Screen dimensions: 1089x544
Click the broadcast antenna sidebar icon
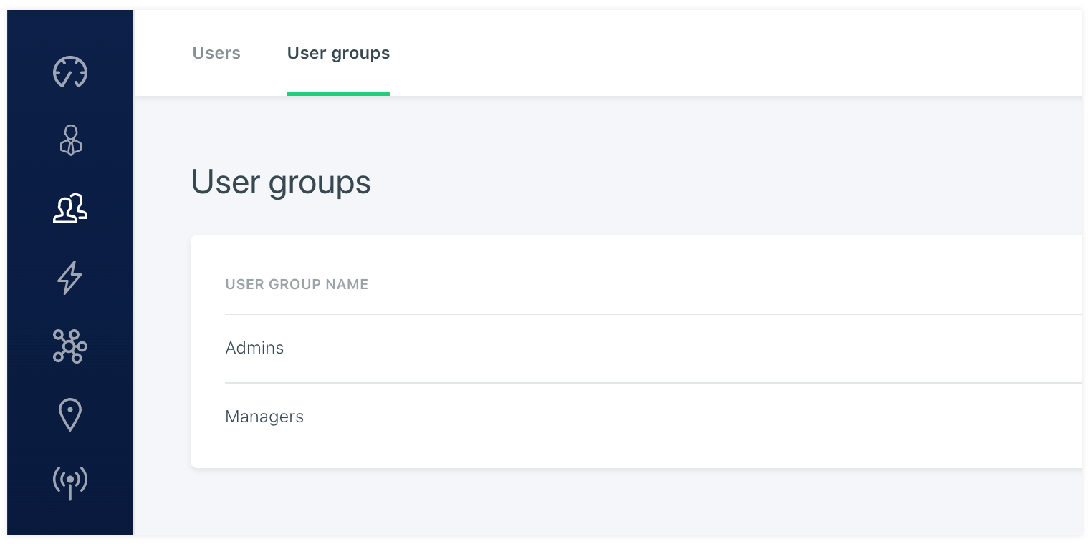click(70, 482)
